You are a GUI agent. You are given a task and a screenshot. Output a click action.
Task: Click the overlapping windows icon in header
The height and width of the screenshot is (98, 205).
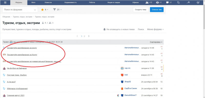click(x=178, y=3)
